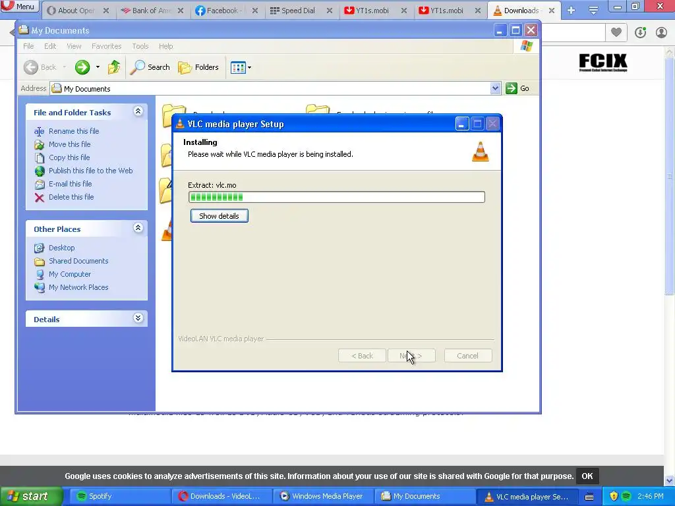Click Cancel in the VLC installer
This screenshot has height=506, width=675.
click(x=467, y=356)
